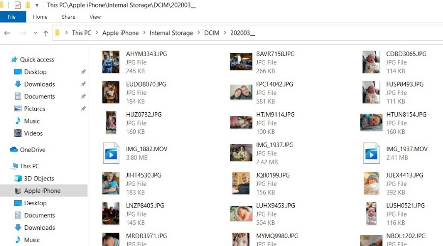Click the 3D Objects cube icon
The height and width of the screenshot is (246, 443).
[18, 178]
